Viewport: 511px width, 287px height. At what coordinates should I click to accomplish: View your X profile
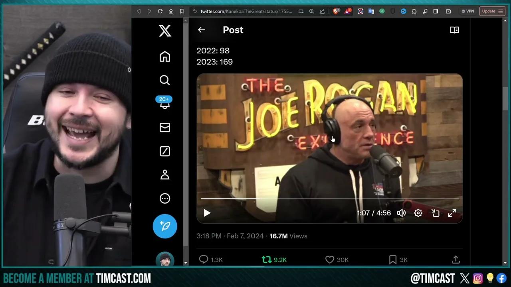tap(165, 175)
